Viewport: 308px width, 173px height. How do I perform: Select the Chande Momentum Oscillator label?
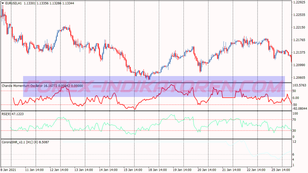(22, 86)
